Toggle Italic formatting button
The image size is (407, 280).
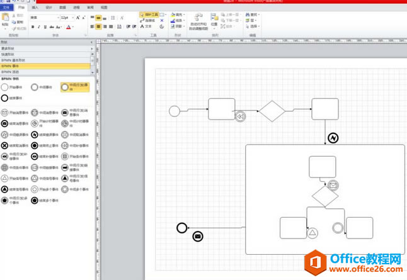click(x=40, y=27)
